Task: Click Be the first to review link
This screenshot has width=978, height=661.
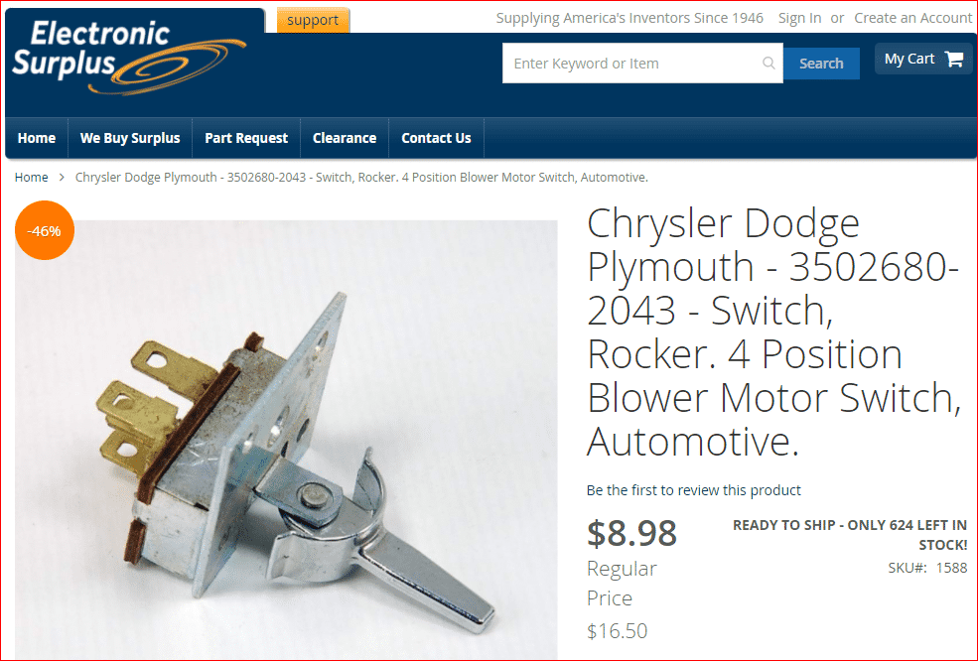Action: point(694,490)
